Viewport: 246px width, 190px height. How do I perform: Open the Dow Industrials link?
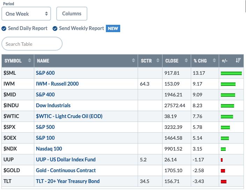click(x=53, y=105)
